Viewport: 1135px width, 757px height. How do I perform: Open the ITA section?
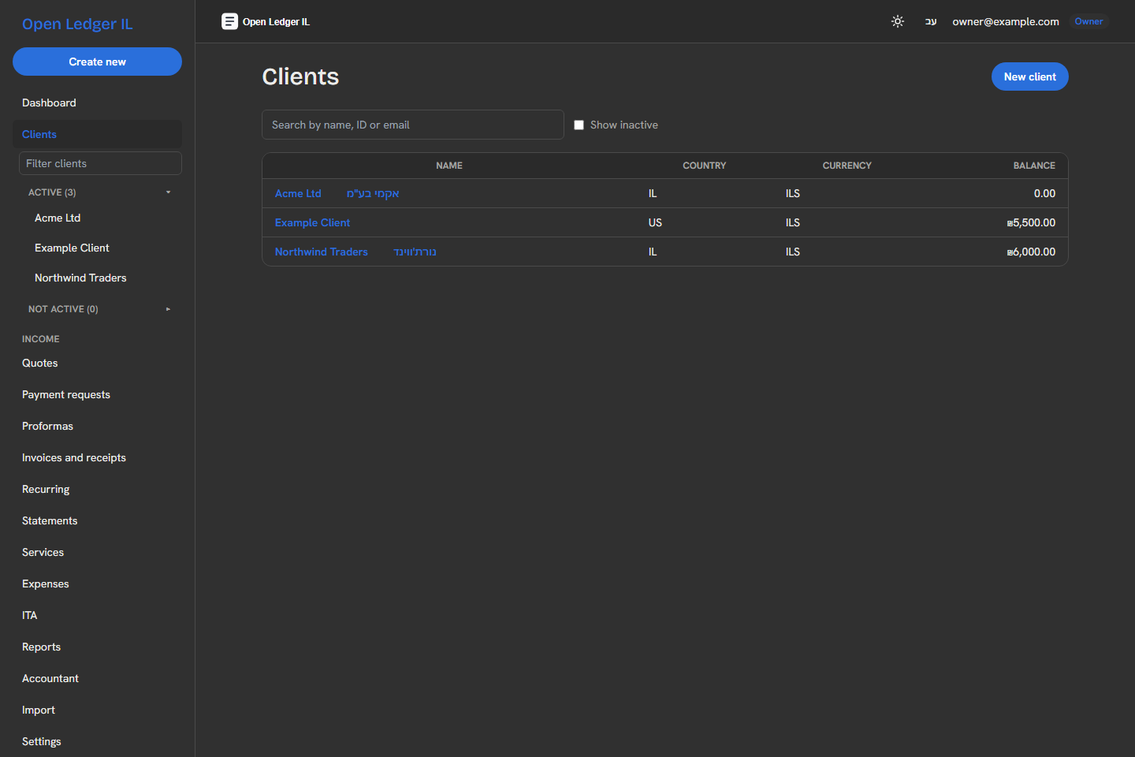pos(97,615)
